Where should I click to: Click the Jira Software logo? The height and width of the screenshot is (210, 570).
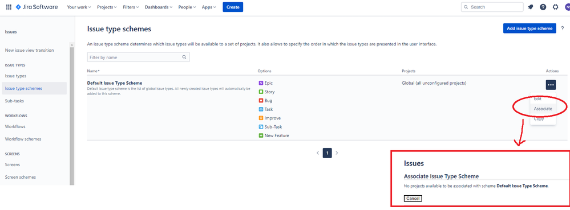point(37,7)
